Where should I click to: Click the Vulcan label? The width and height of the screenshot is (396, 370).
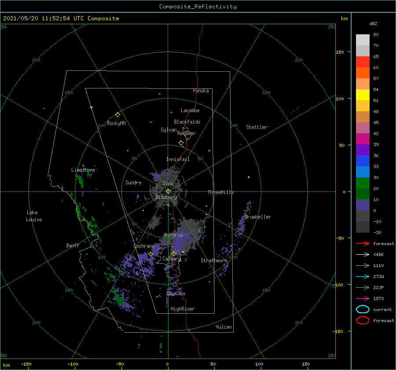click(224, 327)
